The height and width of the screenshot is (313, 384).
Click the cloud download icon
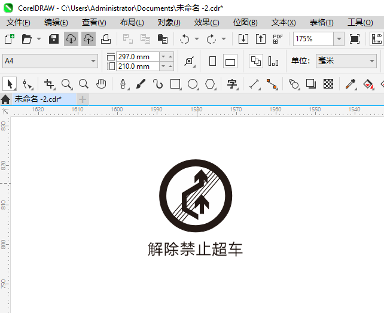71,39
